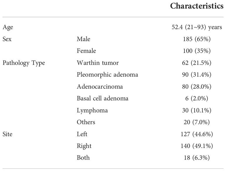Viewport: 226px width, 171px height.
Task: Click the value 185 (65%)
Action: tap(197, 39)
